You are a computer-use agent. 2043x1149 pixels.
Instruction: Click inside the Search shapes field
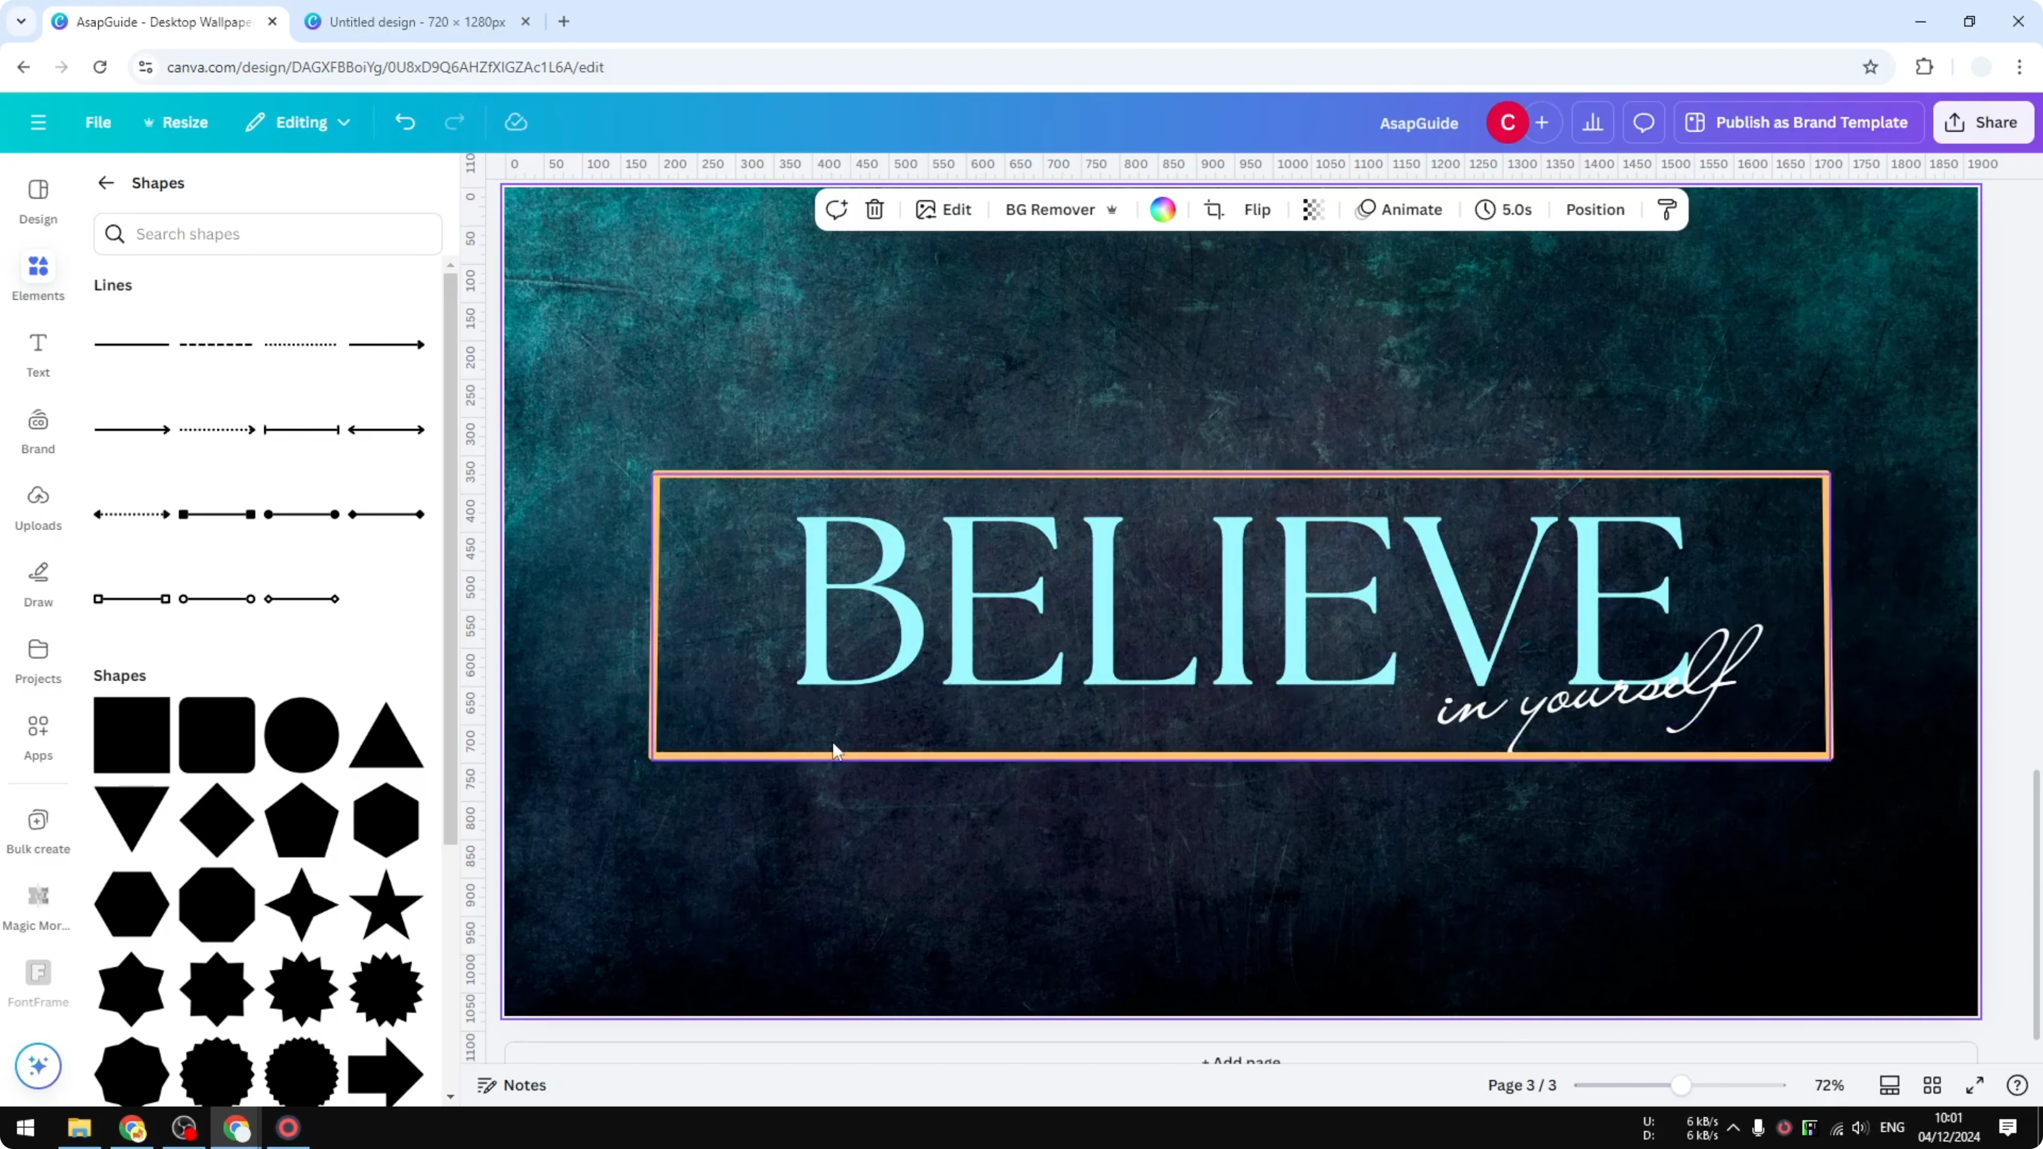tap(268, 234)
